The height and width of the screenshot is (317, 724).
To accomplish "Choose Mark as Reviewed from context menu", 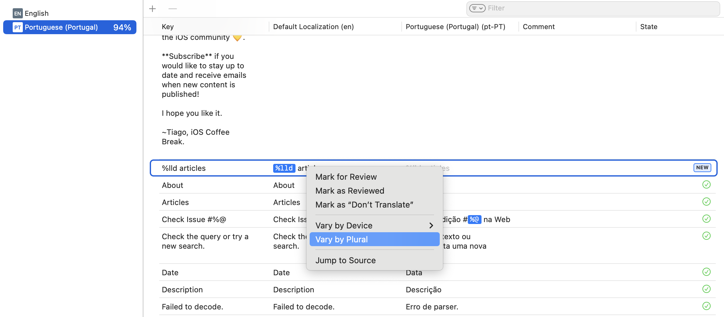I will tap(374, 191).
